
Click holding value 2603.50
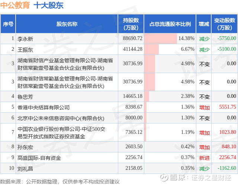[134, 146]
